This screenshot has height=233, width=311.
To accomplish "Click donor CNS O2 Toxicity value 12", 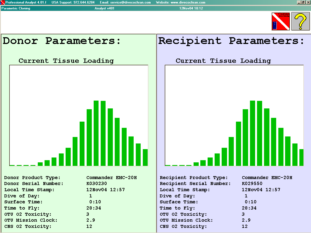I will pyautogui.click(x=89, y=226).
